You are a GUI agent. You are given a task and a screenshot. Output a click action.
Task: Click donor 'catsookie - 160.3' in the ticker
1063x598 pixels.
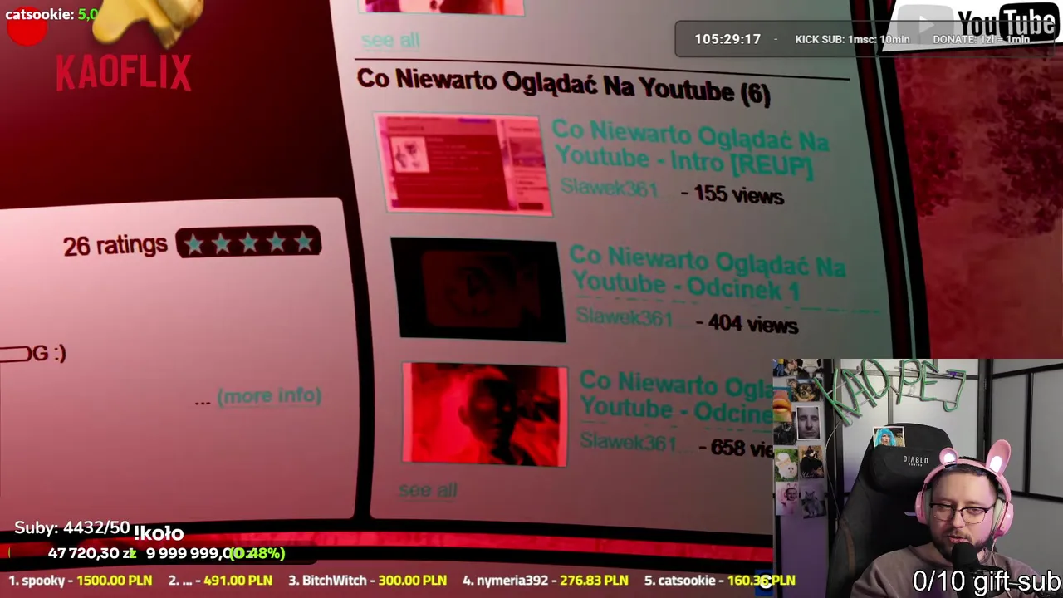click(719, 581)
